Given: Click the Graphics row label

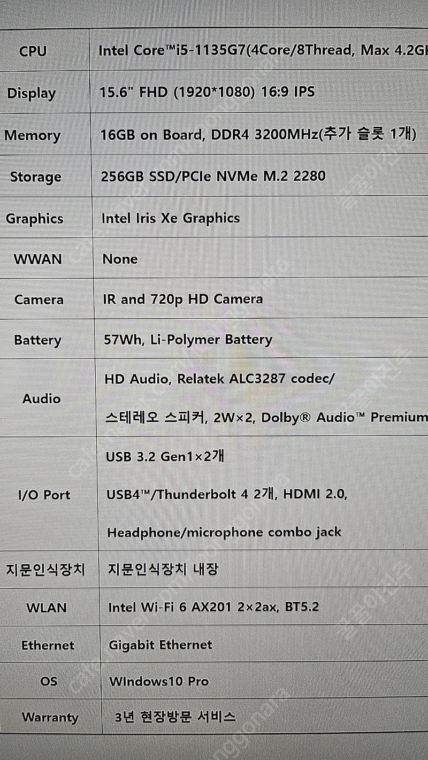Looking at the screenshot, I should pos(34,219).
